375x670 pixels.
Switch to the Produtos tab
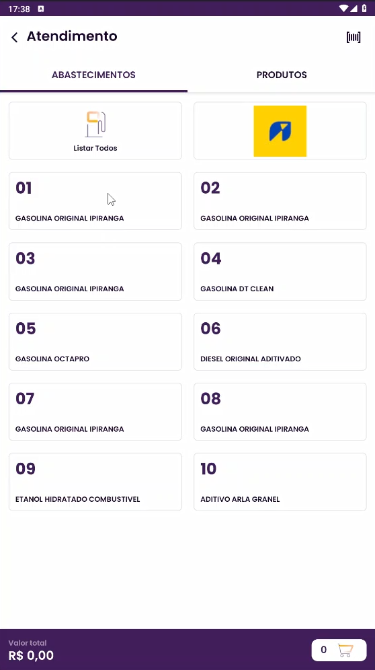pyautogui.click(x=282, y=75)
